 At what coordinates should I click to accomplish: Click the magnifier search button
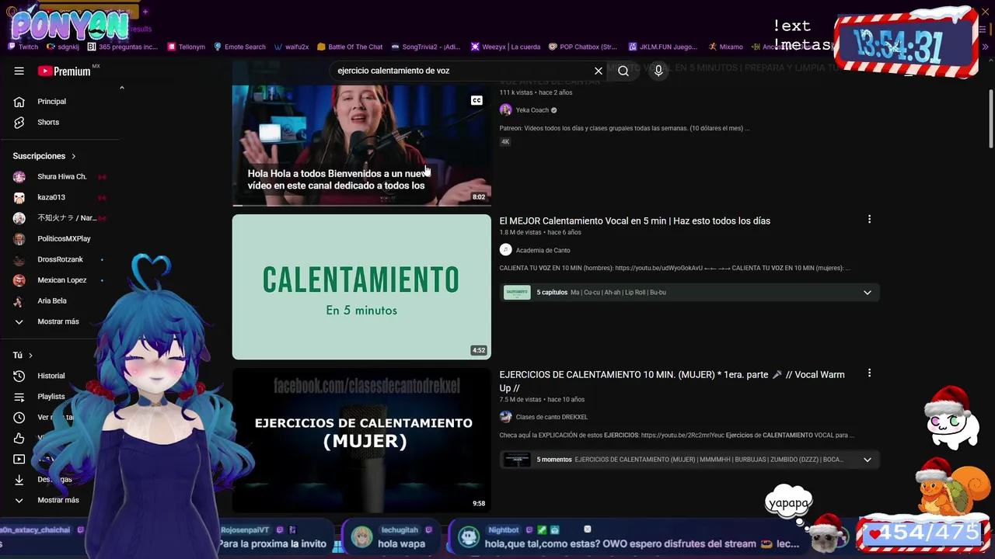(623, 71)
